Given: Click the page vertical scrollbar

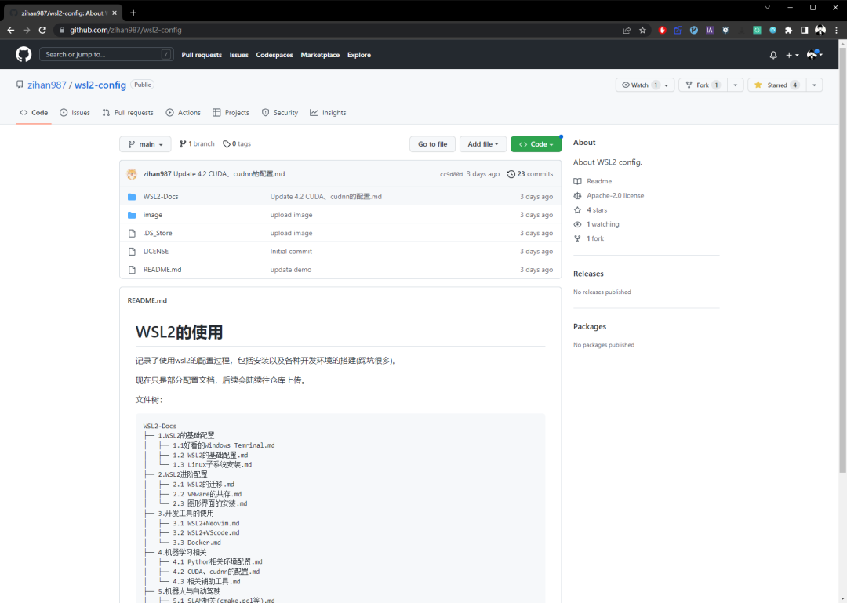Looking at the screenshot, I should click(842, 260).
